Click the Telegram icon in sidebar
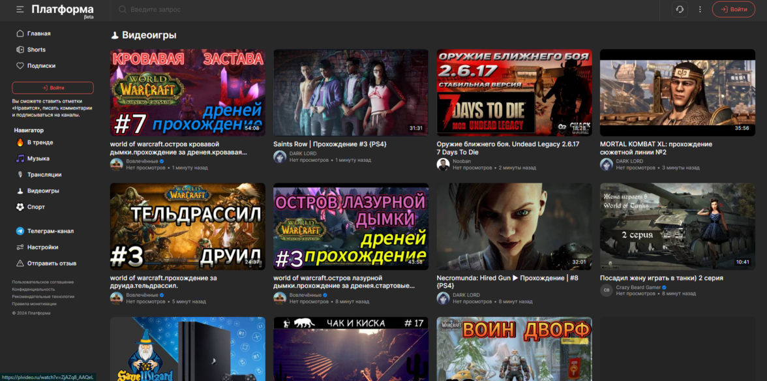 pos(20,232)
